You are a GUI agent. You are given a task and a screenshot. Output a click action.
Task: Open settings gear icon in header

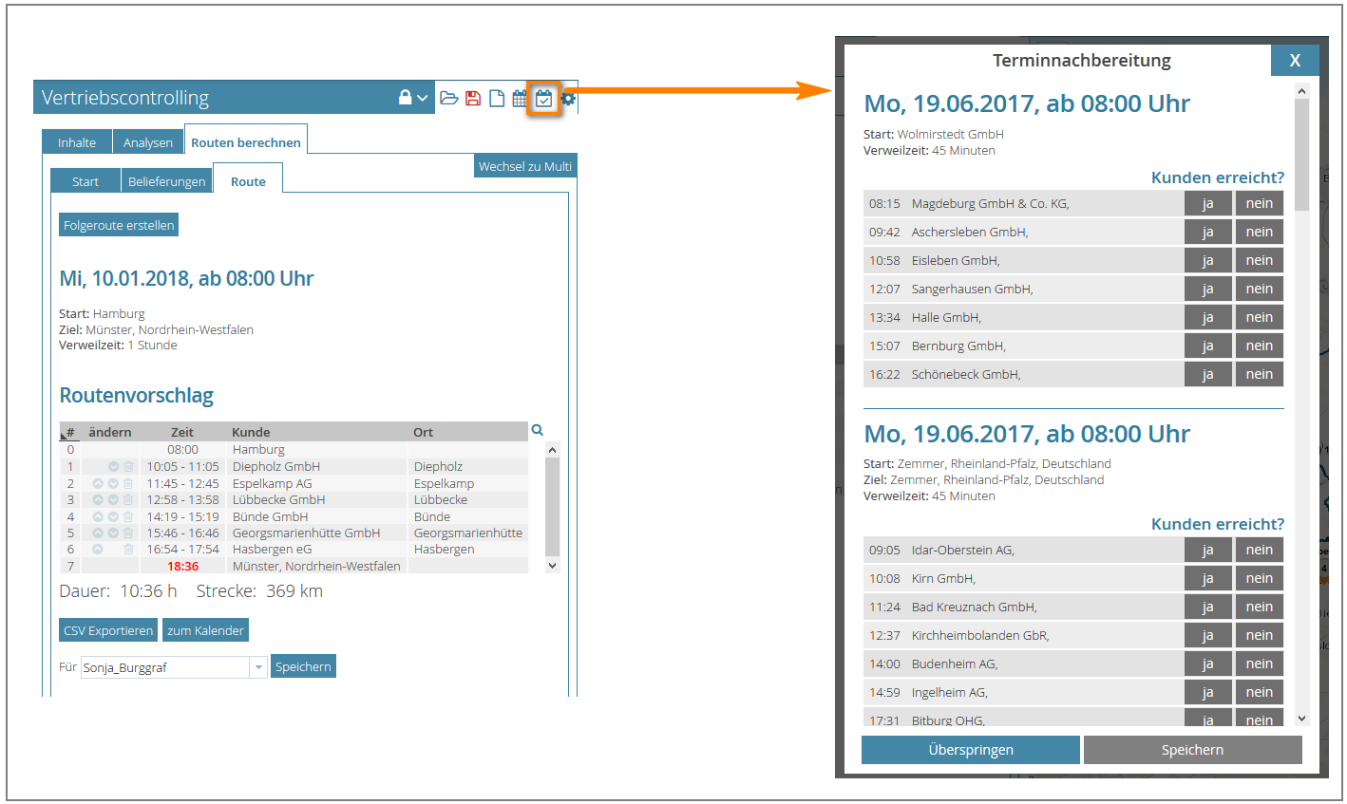(568, 99)
